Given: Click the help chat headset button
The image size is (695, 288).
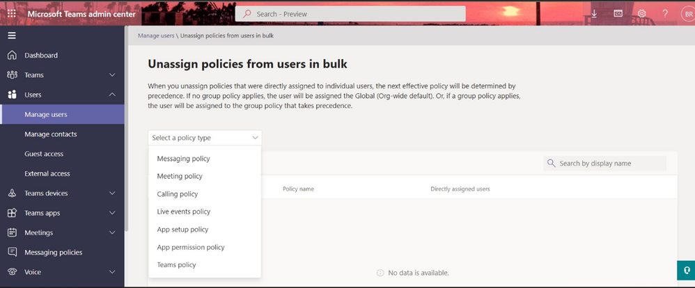Looking at the screenshot, I should tap(686, 271).
